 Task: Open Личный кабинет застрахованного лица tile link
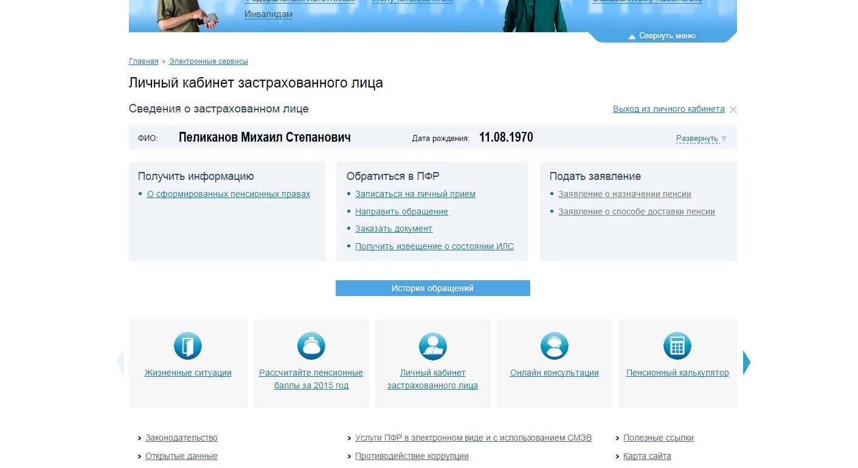(433, 379)
